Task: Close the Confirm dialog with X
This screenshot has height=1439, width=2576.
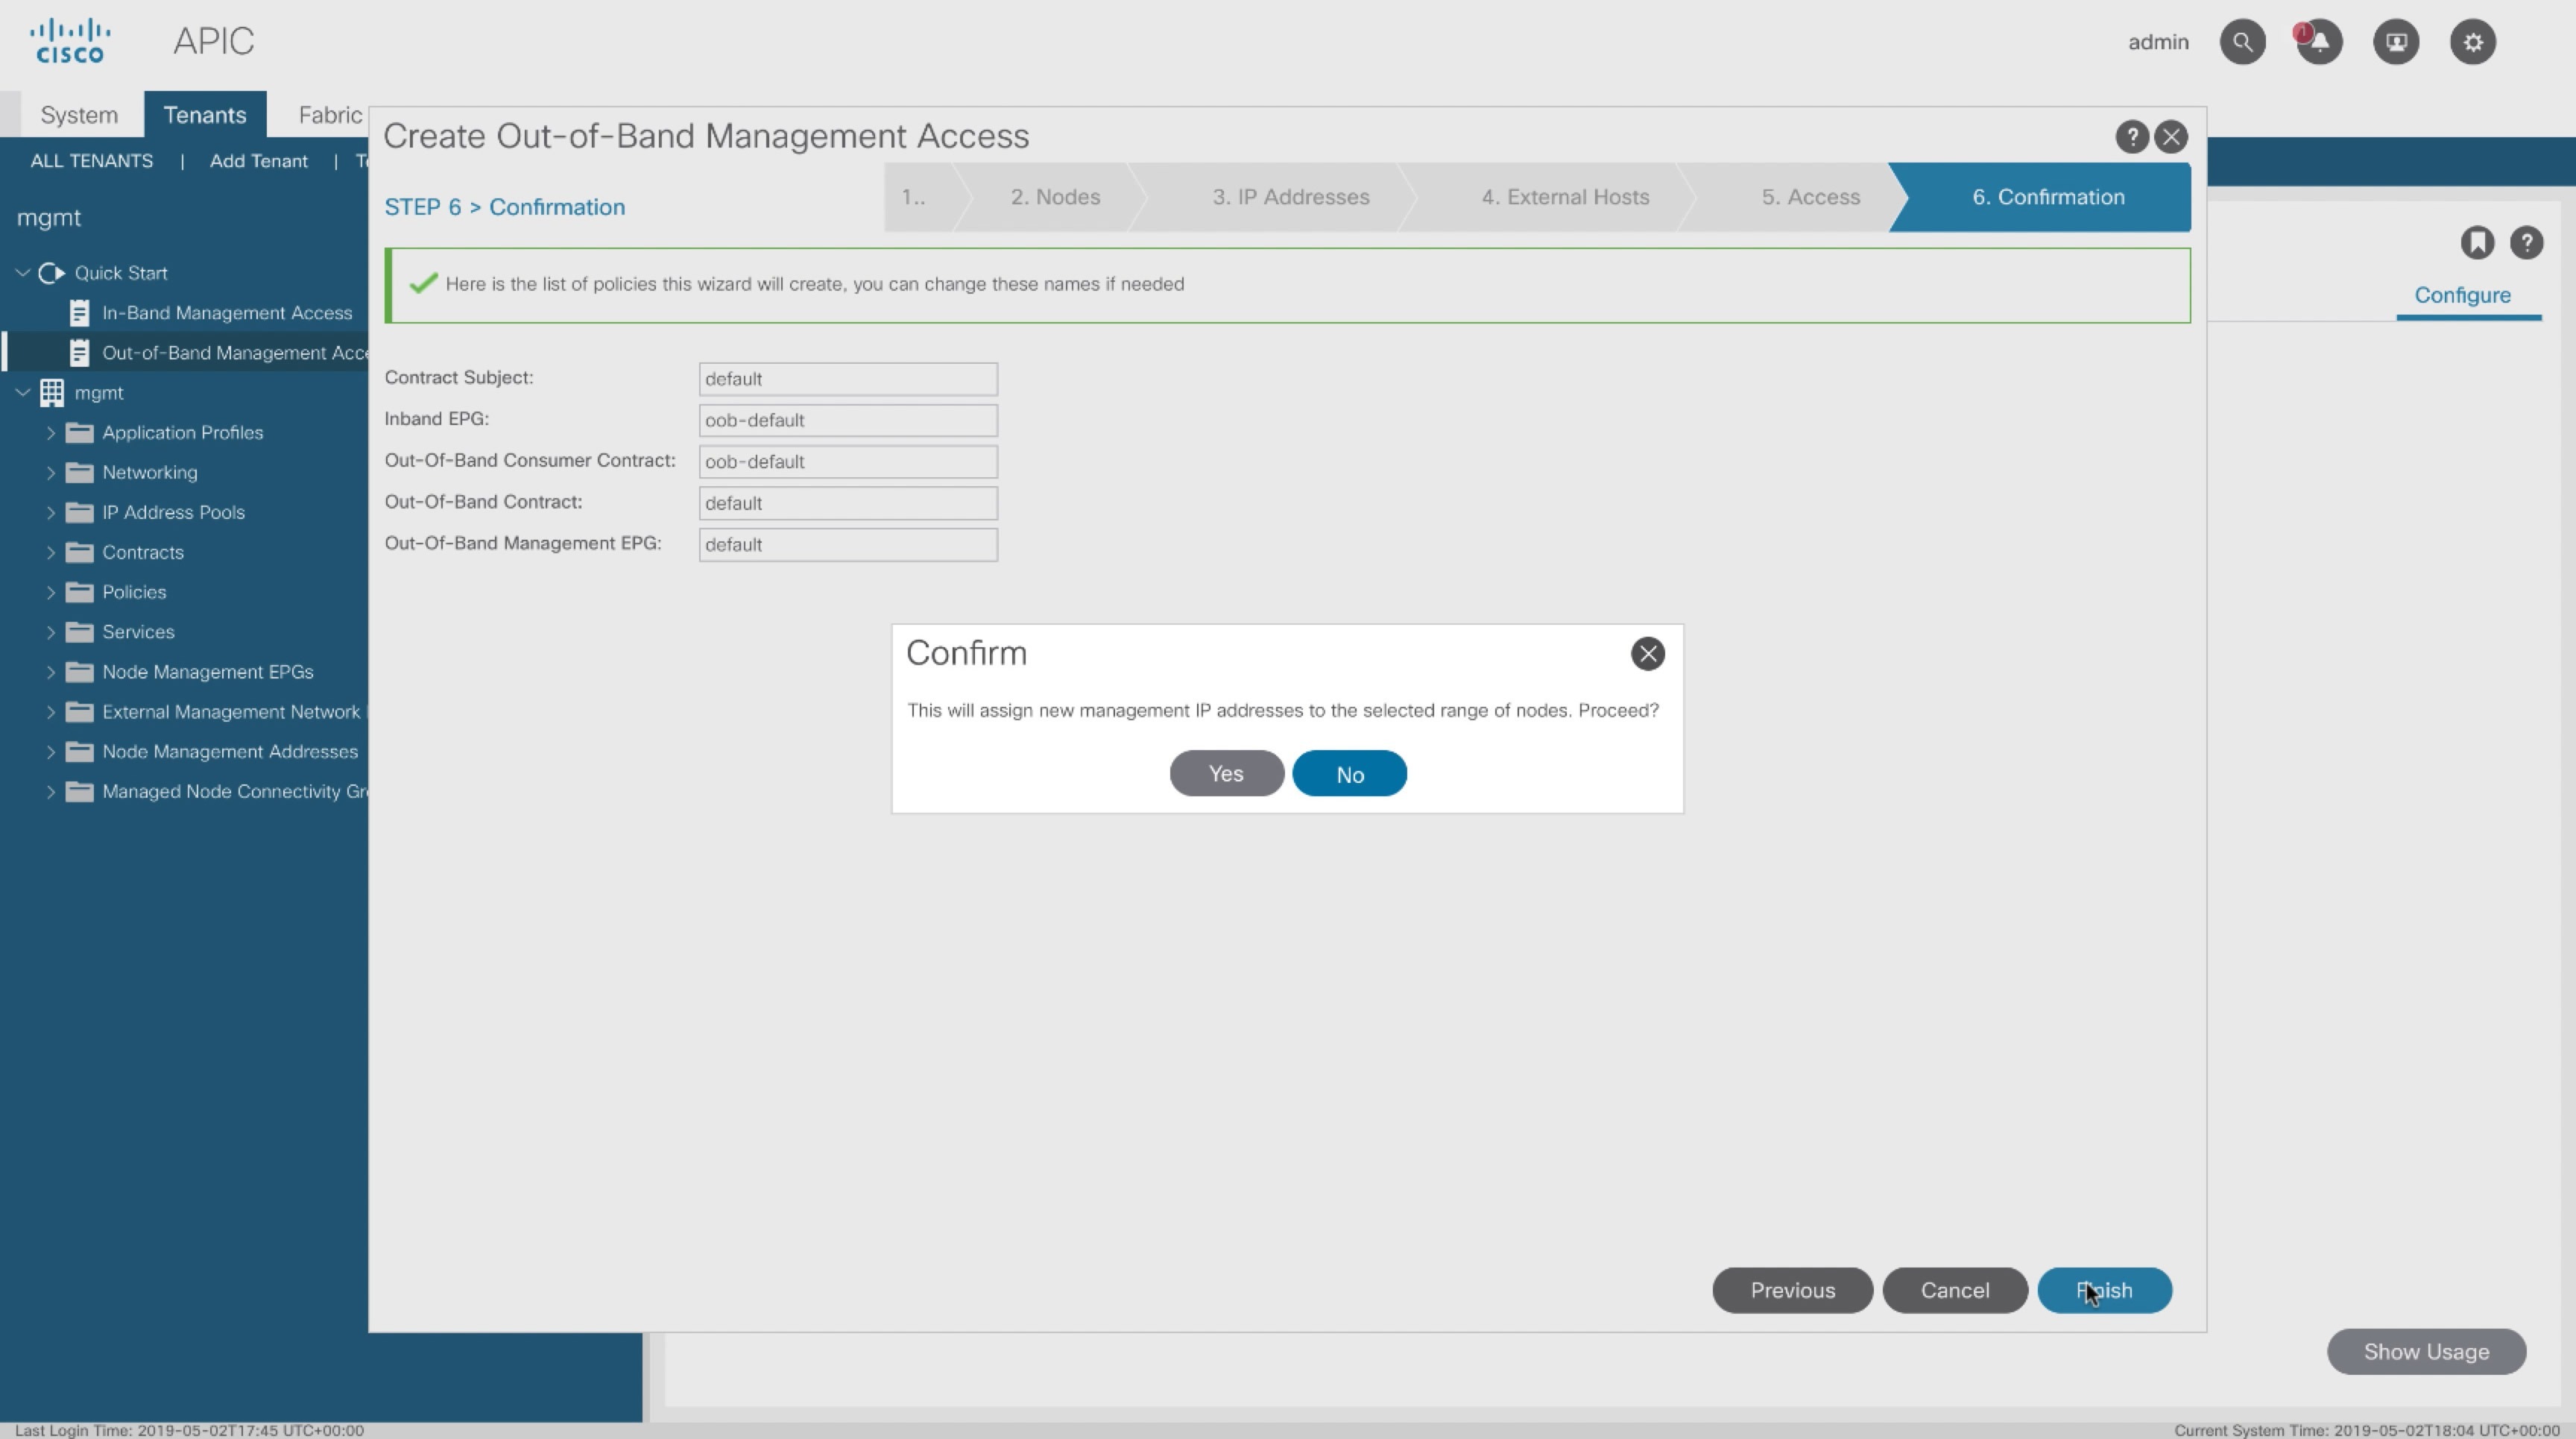Action: pyautogui.click(x=1647, y=654)
